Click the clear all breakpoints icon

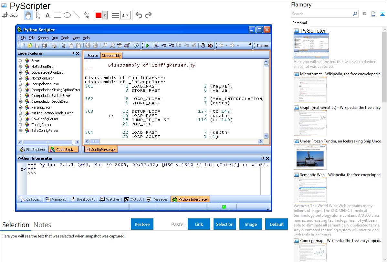point(210,46)
